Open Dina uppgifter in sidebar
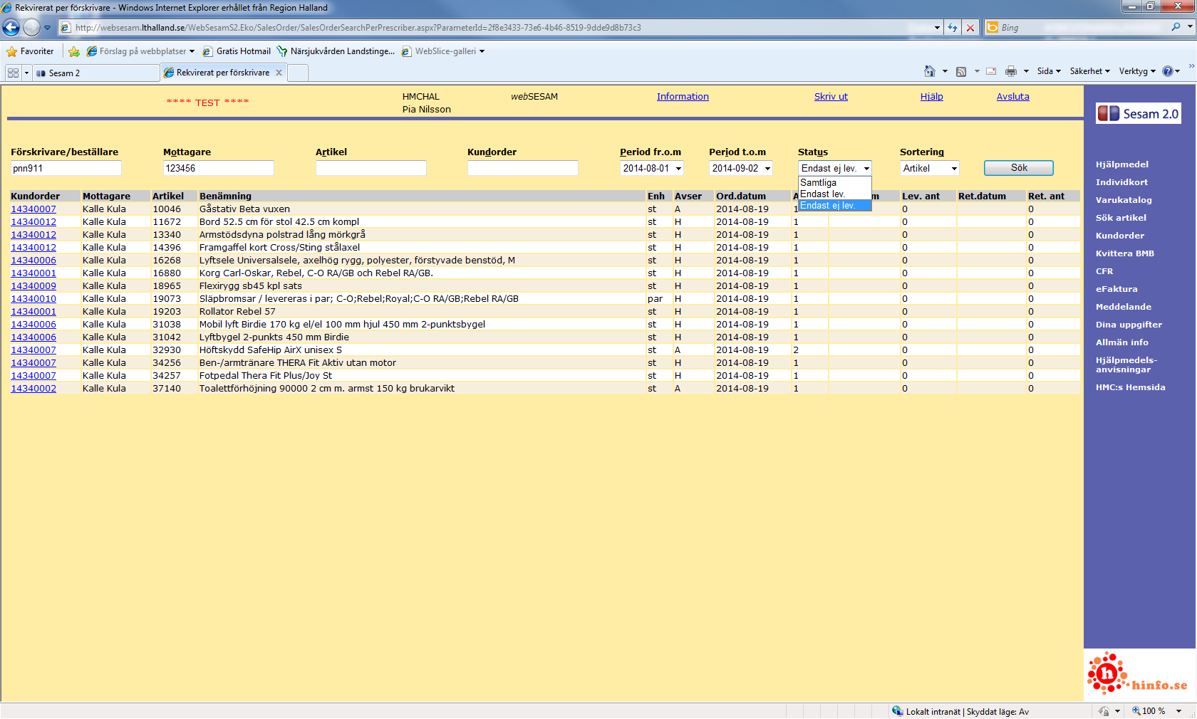The image size is (1197, 719). tap(1129, 325)
